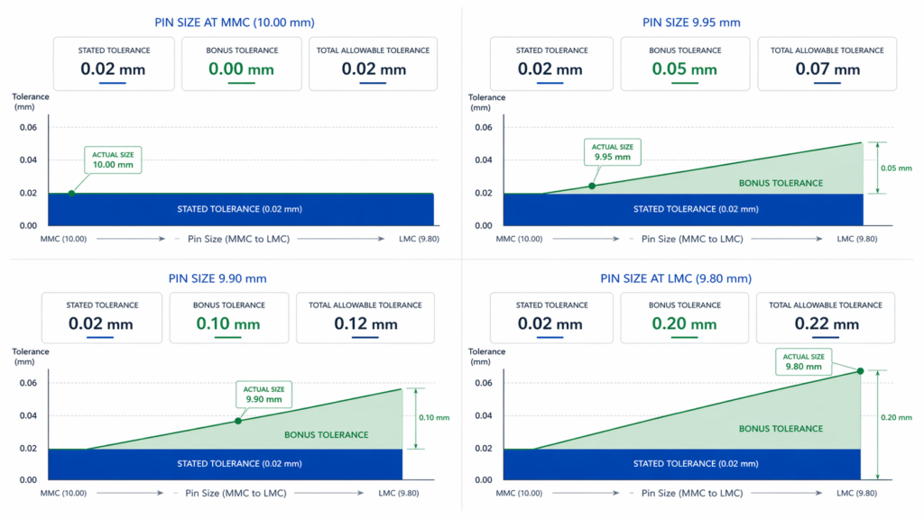
Task: Click the actual size marker dot in the 9.95 mm chart
Action: [x=592, y=184]
